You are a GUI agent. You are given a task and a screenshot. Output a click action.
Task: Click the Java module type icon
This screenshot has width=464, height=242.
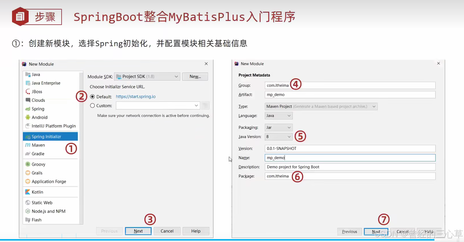[28, 75]
